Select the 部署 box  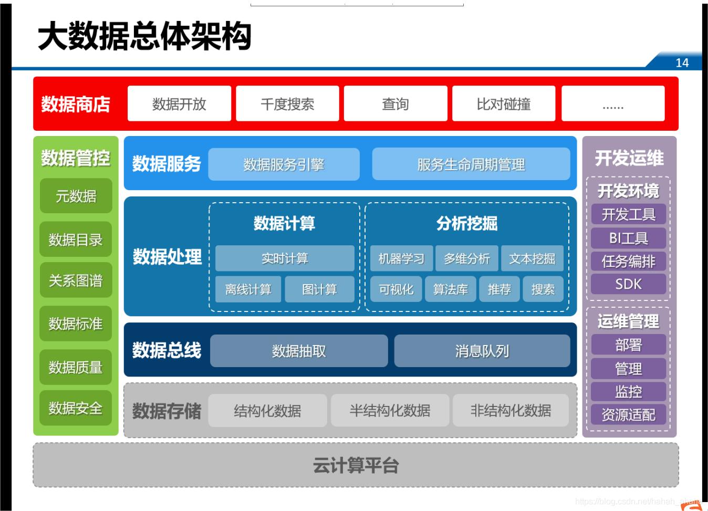click(x=629, y=345)
